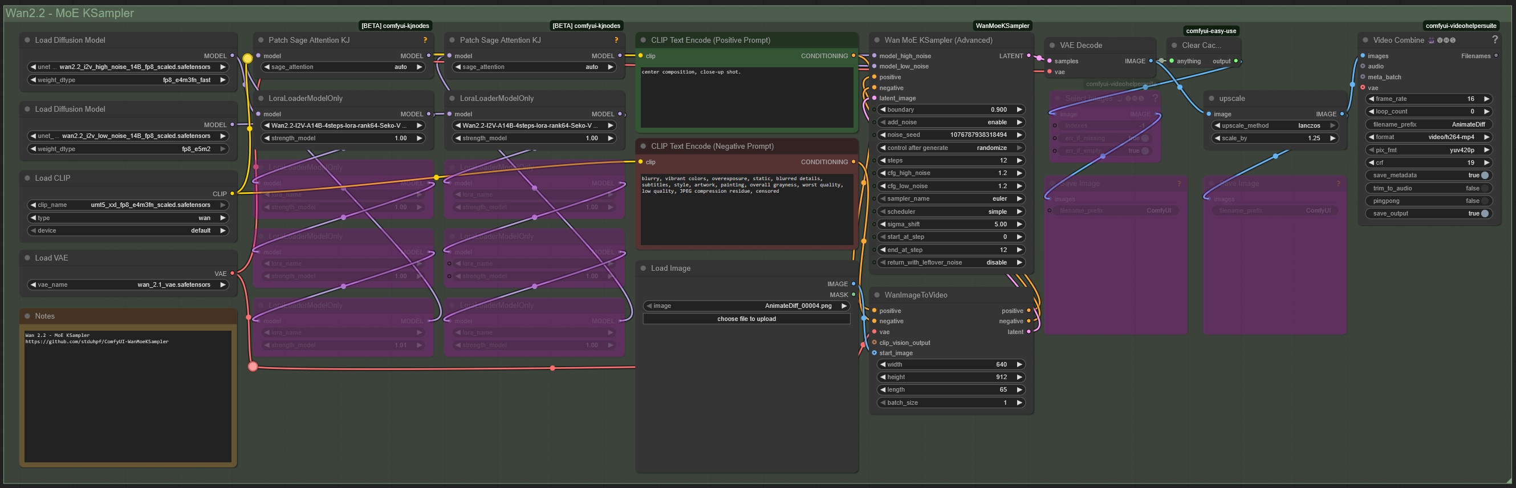Open the sampler_name dropdown showing euler

coord(950,199)
